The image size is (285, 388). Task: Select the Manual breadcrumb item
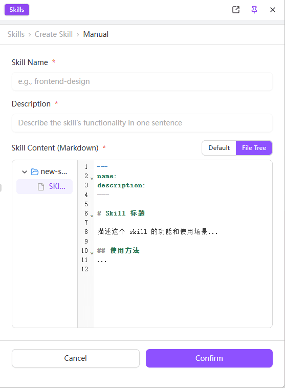click(x=96, y=34)
